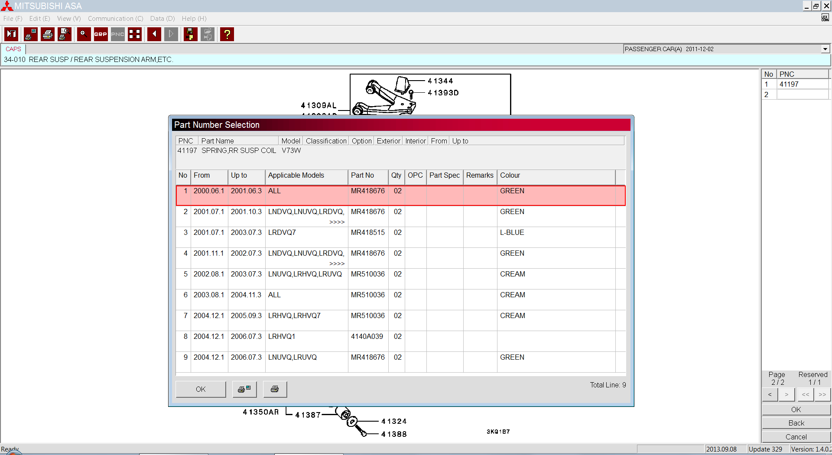Click the GRP group toolbar button
Viewport: 832px width, 455px height.
pyautogui.click(x=101, y=34)
